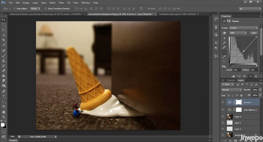This screenshot has width=263, height=142.
Task: Open the layer blend mode Normal dropdown
Action: click(231, 90)
